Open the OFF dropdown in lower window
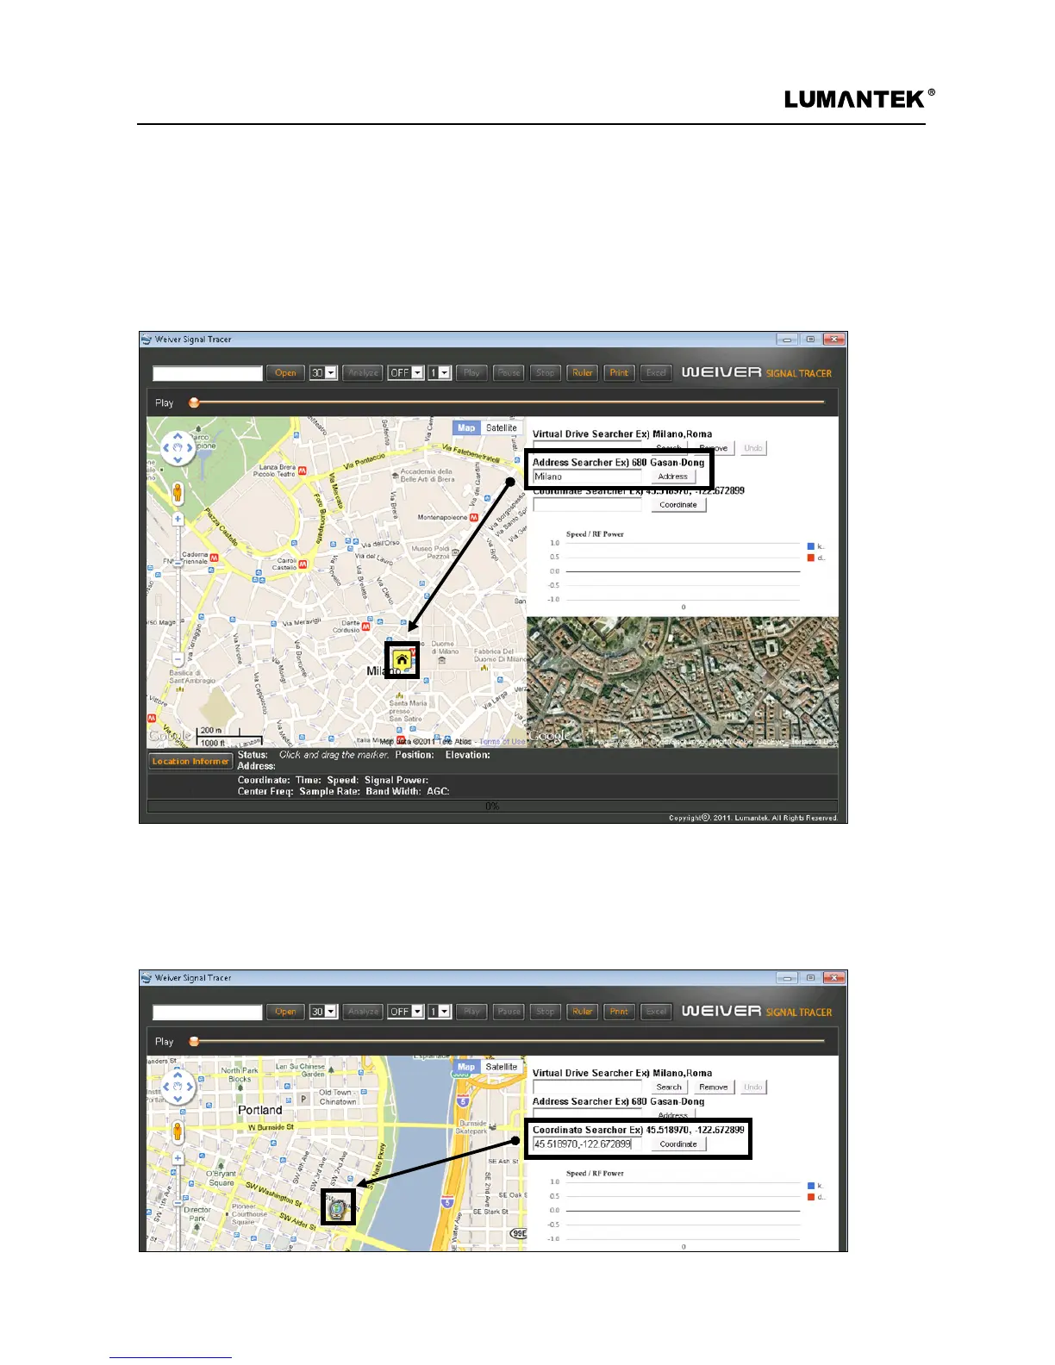The image size is (1055, 1365). click(405, 1012)
